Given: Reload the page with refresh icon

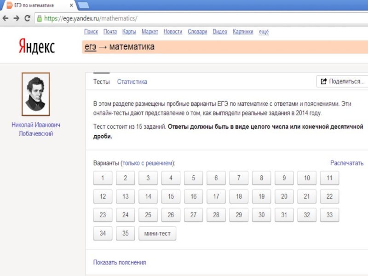Looking at the screenshot, I should [x=27, y=18].
